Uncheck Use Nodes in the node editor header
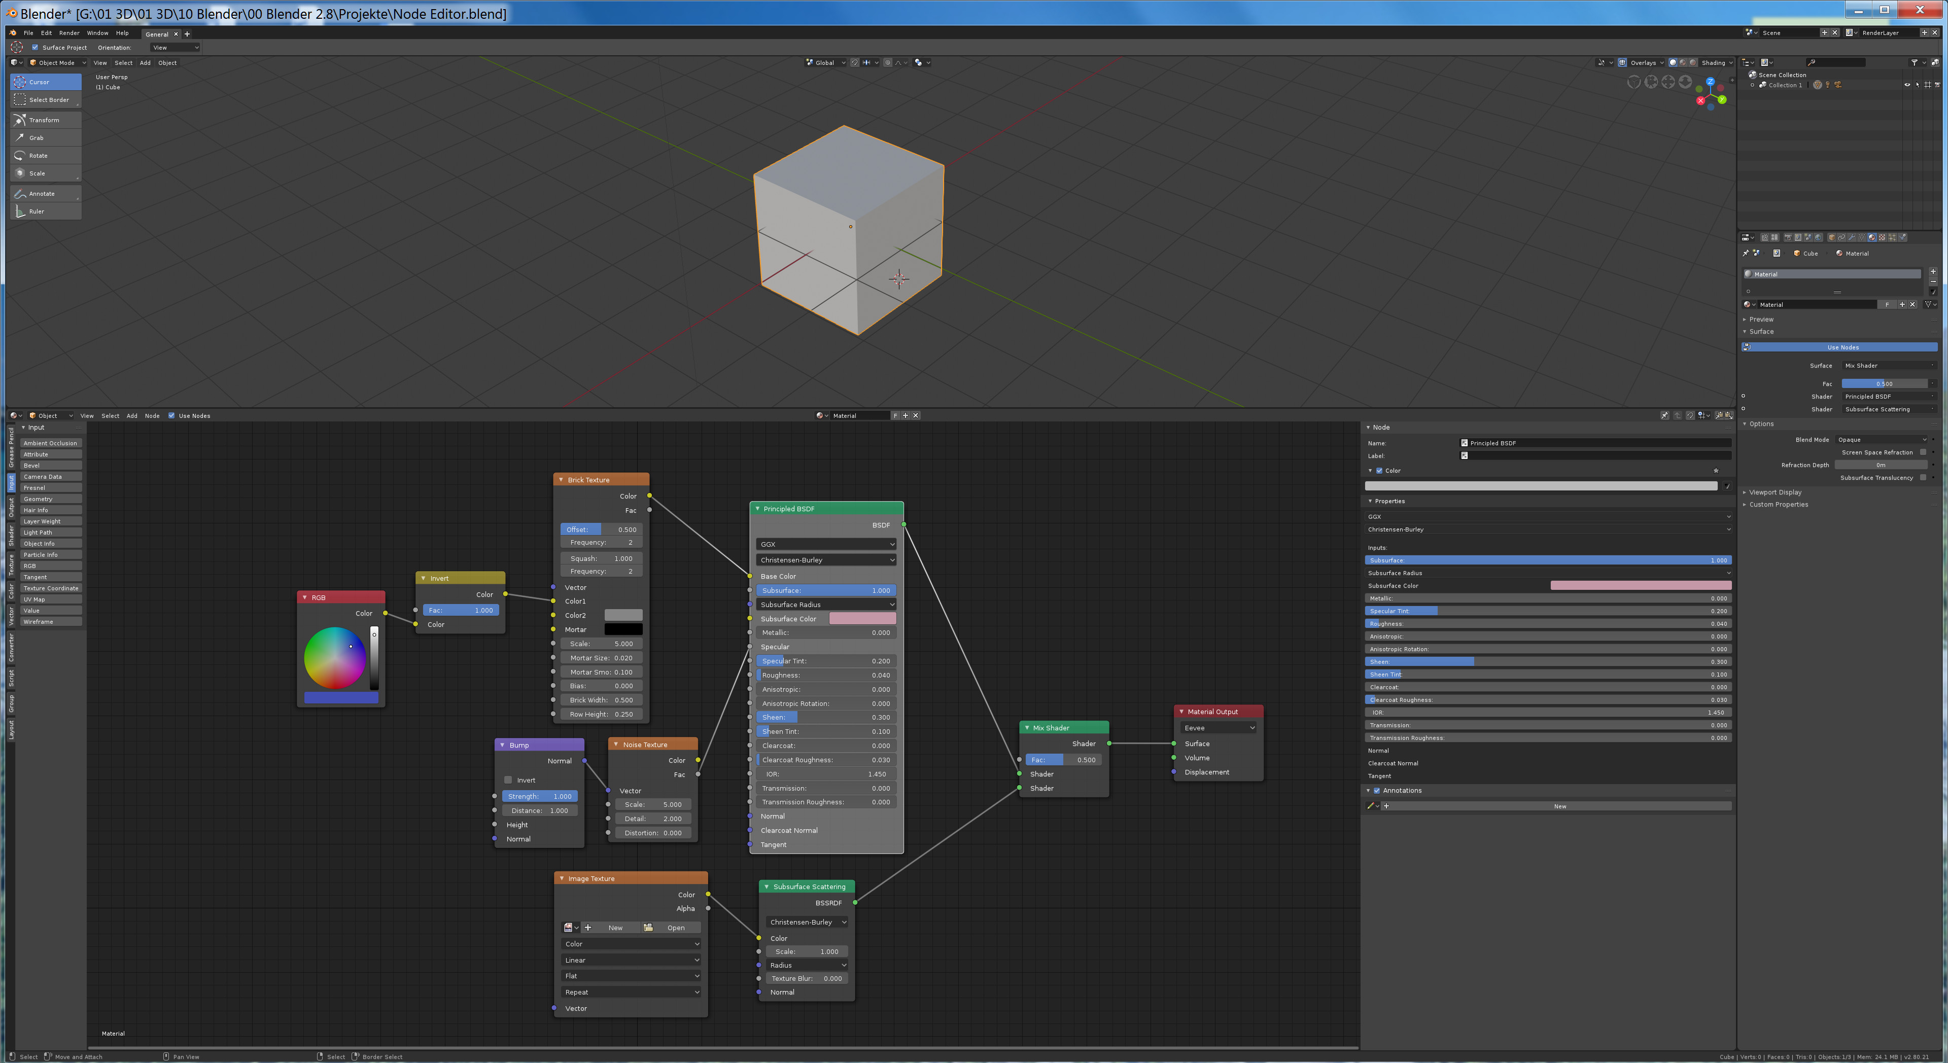The height and width of the screenshot is (1063, 1948). (x=171, y=416)
